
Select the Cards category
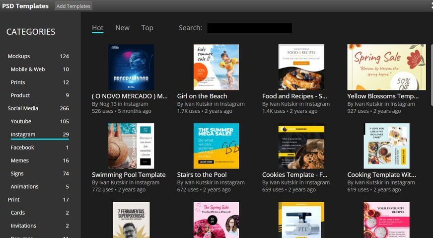[40, 213]
